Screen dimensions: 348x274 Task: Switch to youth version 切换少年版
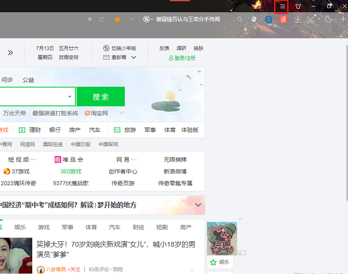click(119, 48)
